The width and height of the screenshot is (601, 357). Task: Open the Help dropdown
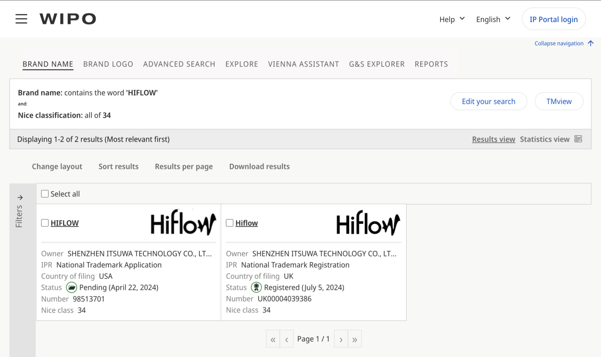click(452, 19)
